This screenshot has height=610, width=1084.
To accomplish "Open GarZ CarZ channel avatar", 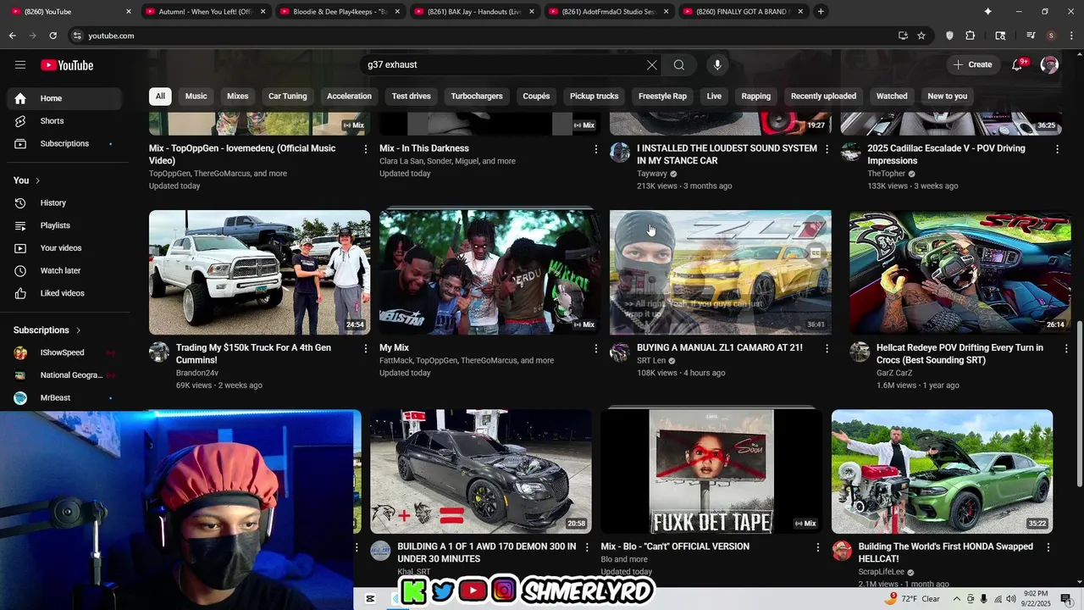I will (x=860, y=352).
